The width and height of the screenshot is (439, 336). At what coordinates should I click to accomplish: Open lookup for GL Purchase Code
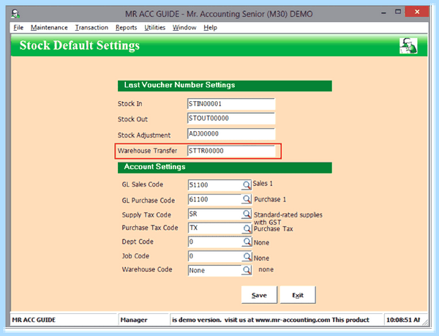tap(247, 199)
